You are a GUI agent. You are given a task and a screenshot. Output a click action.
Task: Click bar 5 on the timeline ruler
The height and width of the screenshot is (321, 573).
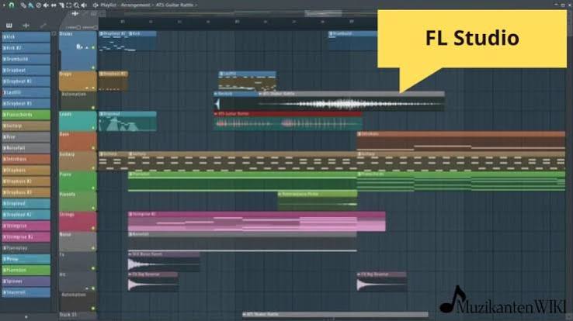[x=237, y=22]
